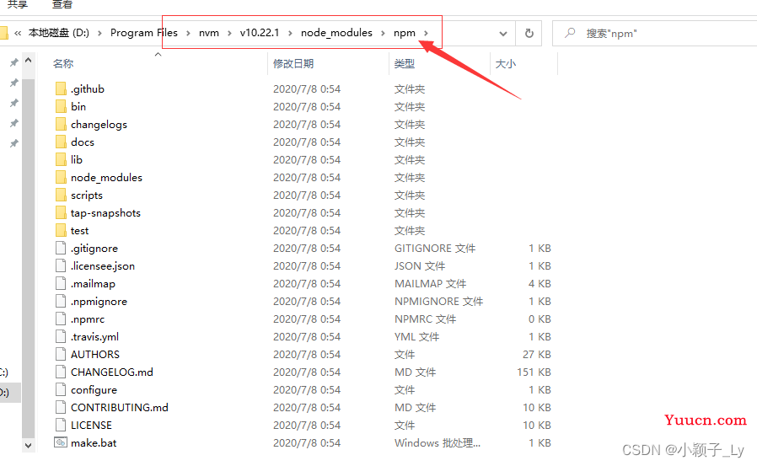
Task: Select the "changelogs" folder name
Action: [99, 125]
